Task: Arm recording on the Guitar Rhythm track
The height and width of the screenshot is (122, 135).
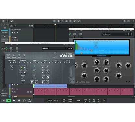Action: click(x=18, y=32)
